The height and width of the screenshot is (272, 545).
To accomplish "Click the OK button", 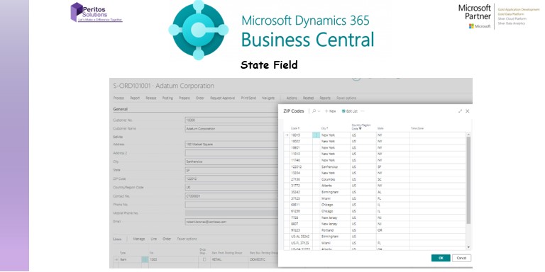I will (441, 258).
